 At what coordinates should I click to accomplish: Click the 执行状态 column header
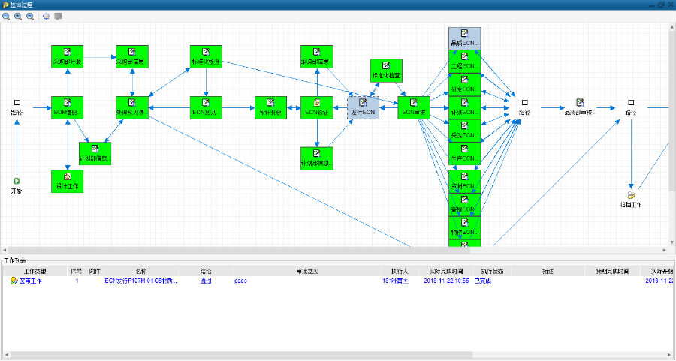coord(493,271)
